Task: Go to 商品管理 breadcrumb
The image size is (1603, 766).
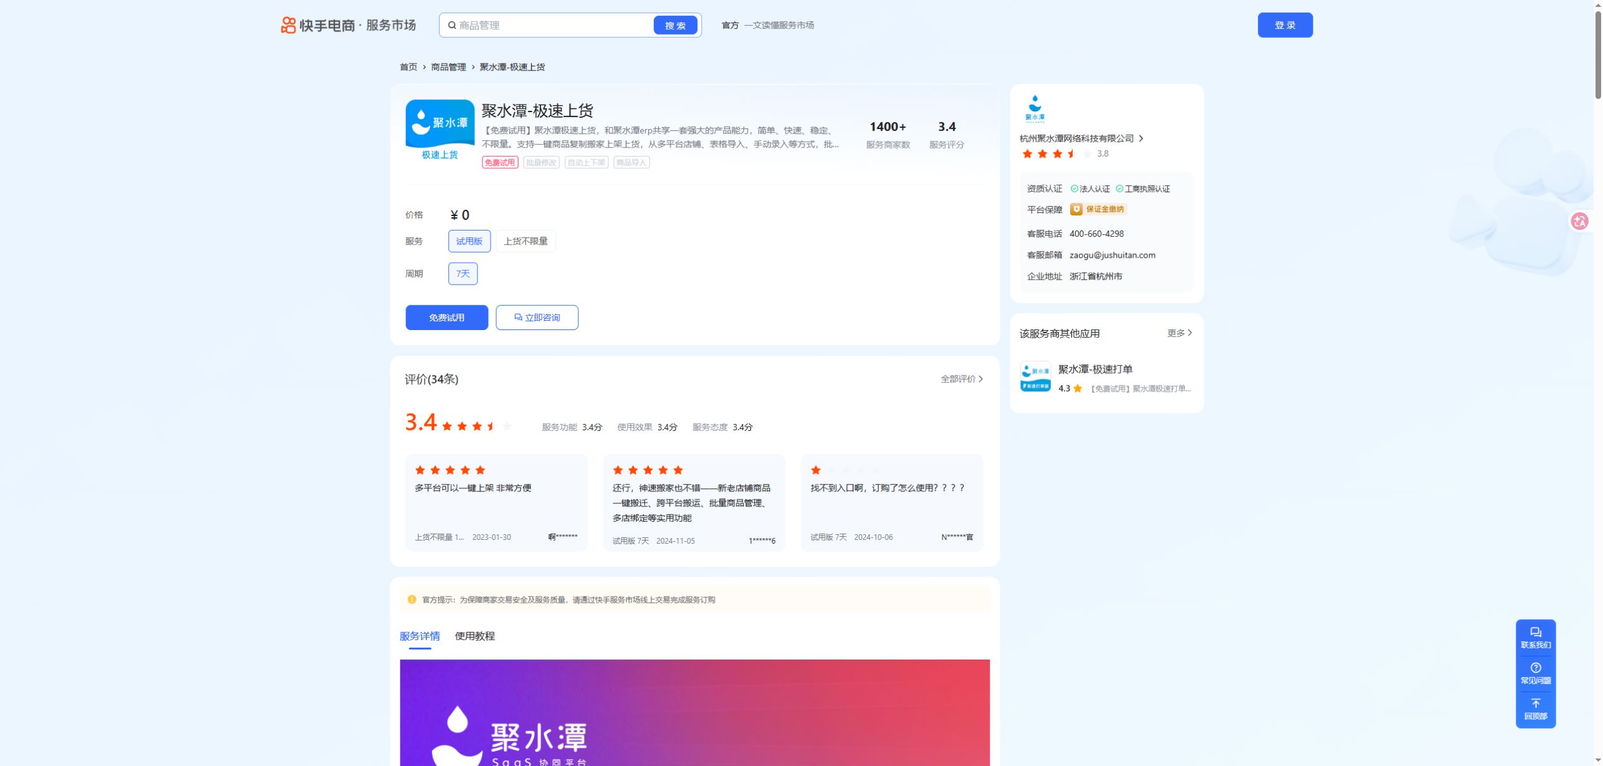Action: point(448,67)
